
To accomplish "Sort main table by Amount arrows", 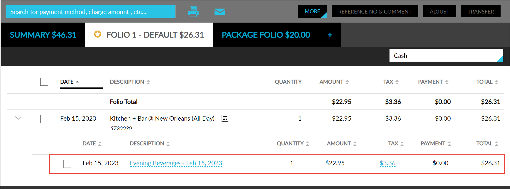I will tap(347, 82).
